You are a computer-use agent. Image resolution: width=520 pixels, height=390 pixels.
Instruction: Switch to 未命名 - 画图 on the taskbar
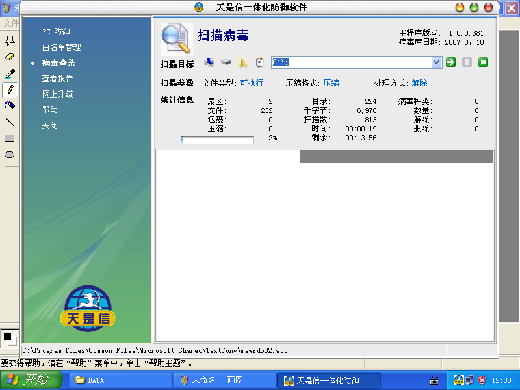coord(224,380)
